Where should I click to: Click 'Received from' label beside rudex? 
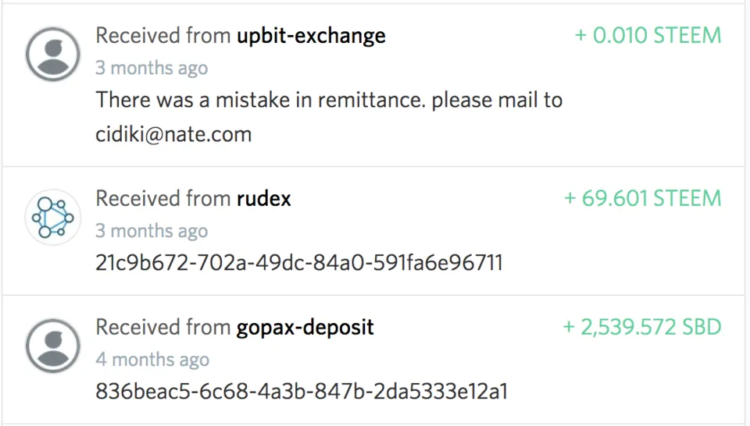pyautogui.click(x=162, y=198)
